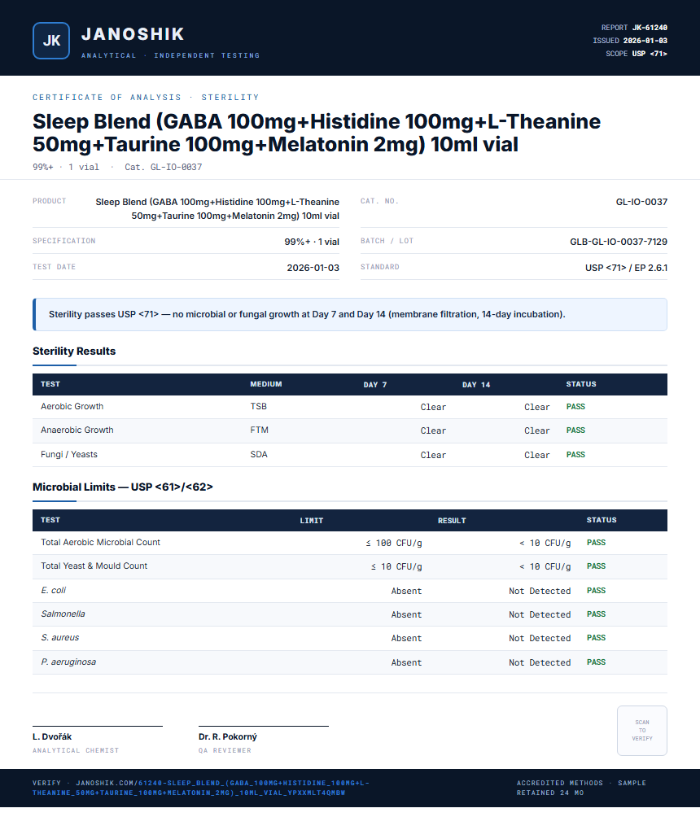Click the Accredited Methods footer note
Viewport: 700px width, 830px height.
(581, 788)
